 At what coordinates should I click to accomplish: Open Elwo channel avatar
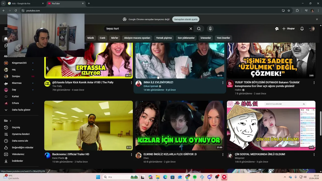[139, 156]
